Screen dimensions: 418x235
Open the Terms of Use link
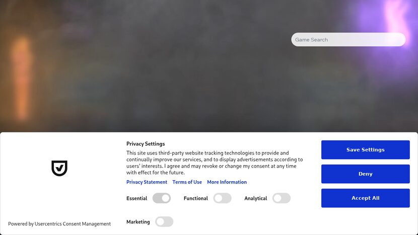pos(187,182)
